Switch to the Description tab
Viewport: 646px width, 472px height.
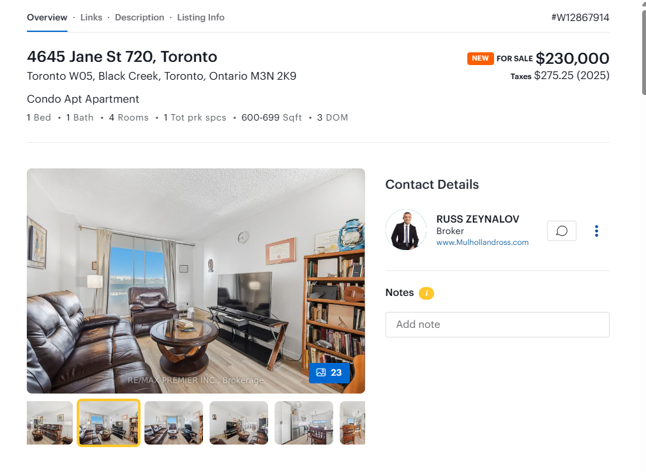(x=139, y=17)
